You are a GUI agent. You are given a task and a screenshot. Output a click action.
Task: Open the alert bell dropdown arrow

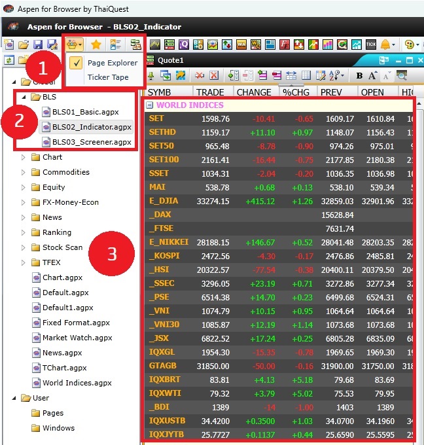click(393, 45)
